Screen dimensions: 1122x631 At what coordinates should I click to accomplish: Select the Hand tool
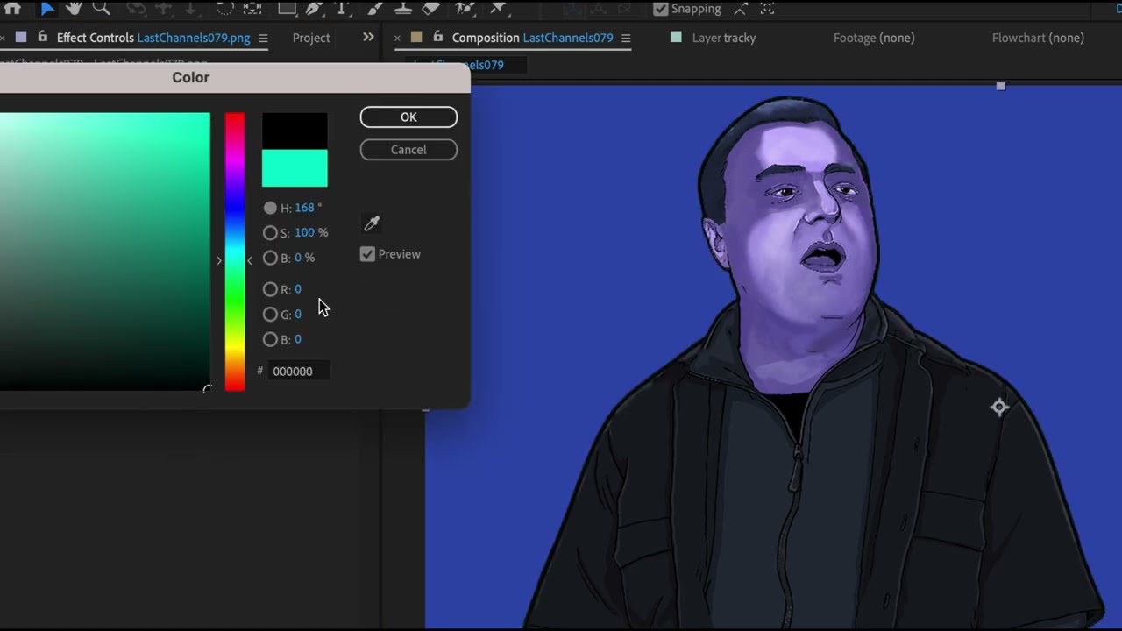pyautogui.click(x=74, y=8)
